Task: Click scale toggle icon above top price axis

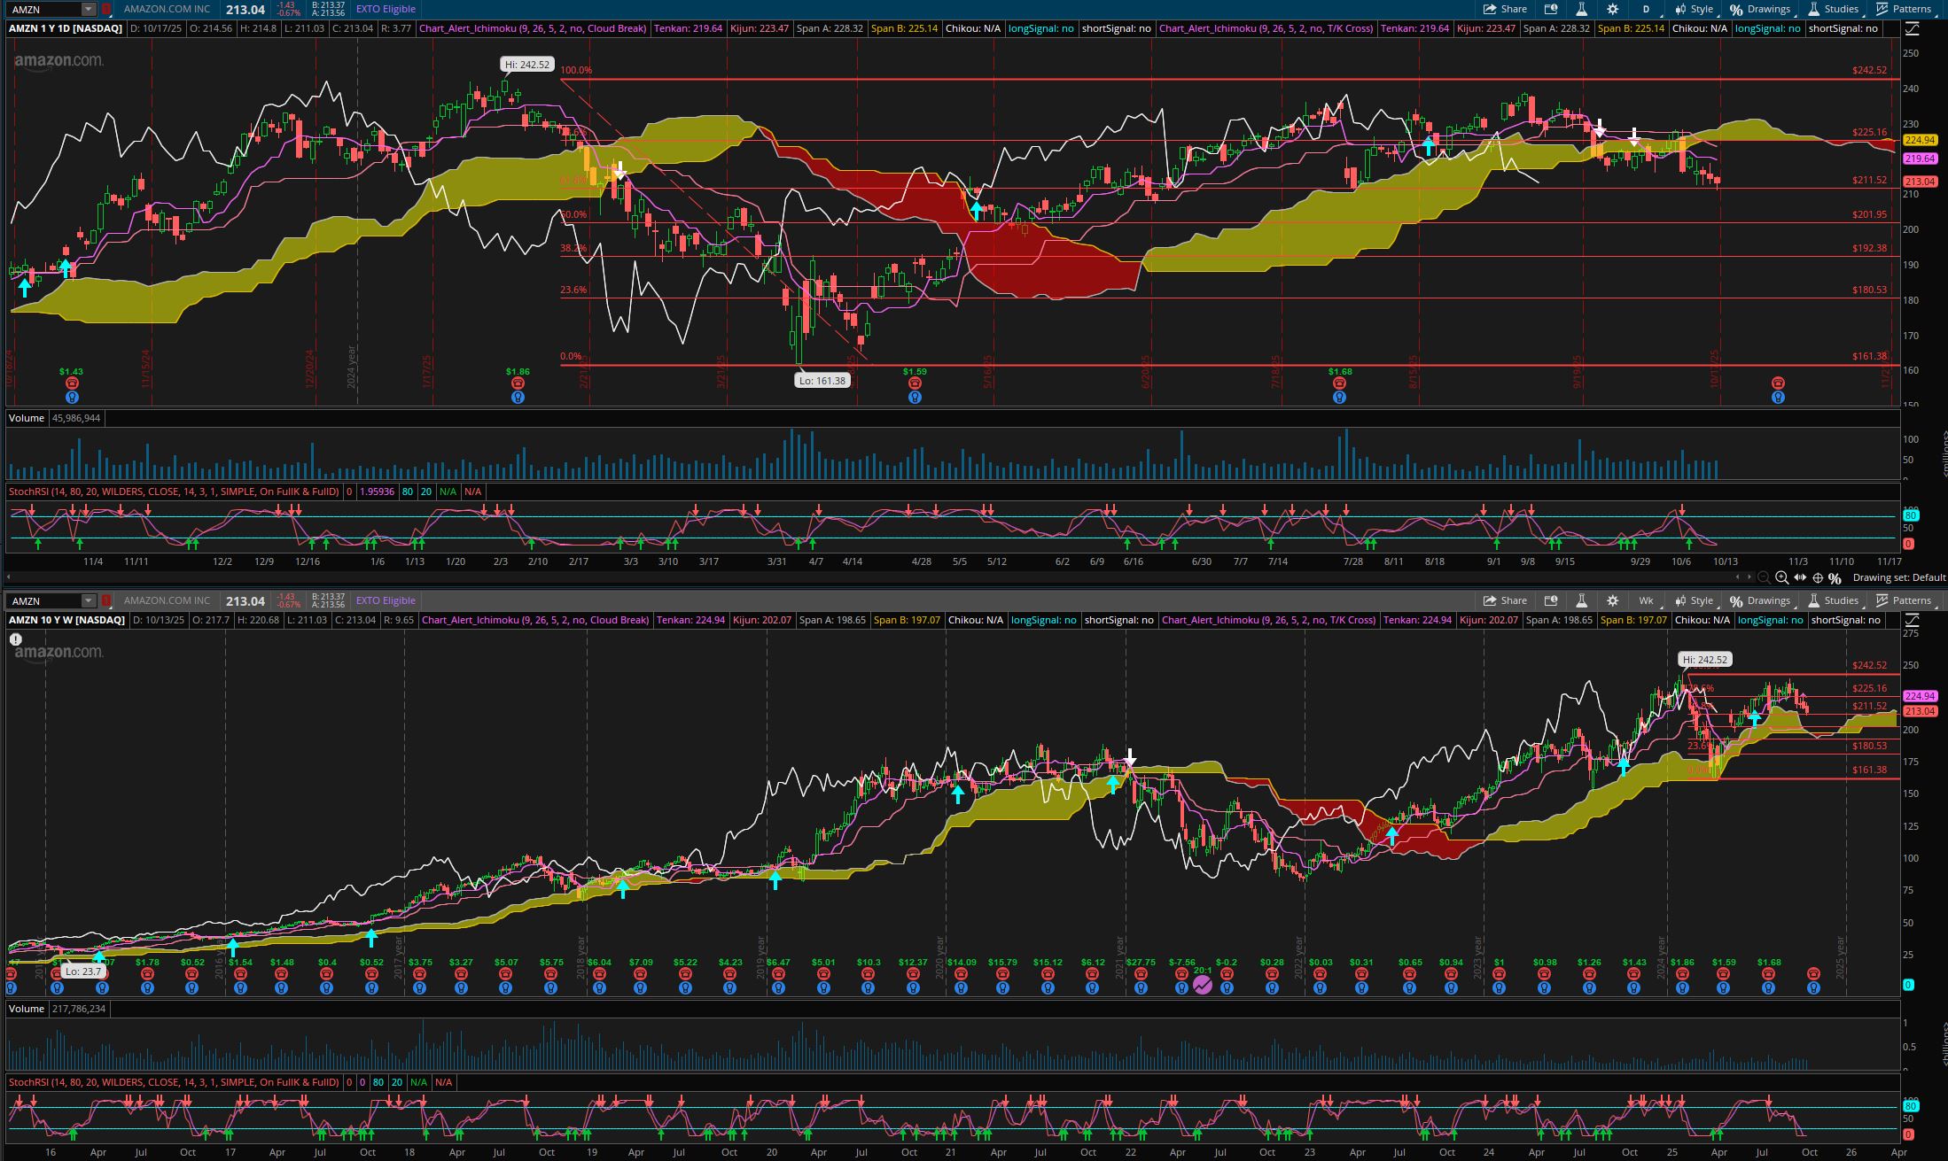Action: pos(1912,28)
